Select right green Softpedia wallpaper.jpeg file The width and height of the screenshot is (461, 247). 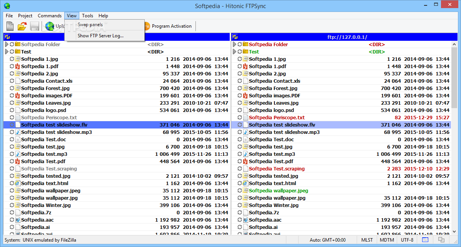coord(279,190)
